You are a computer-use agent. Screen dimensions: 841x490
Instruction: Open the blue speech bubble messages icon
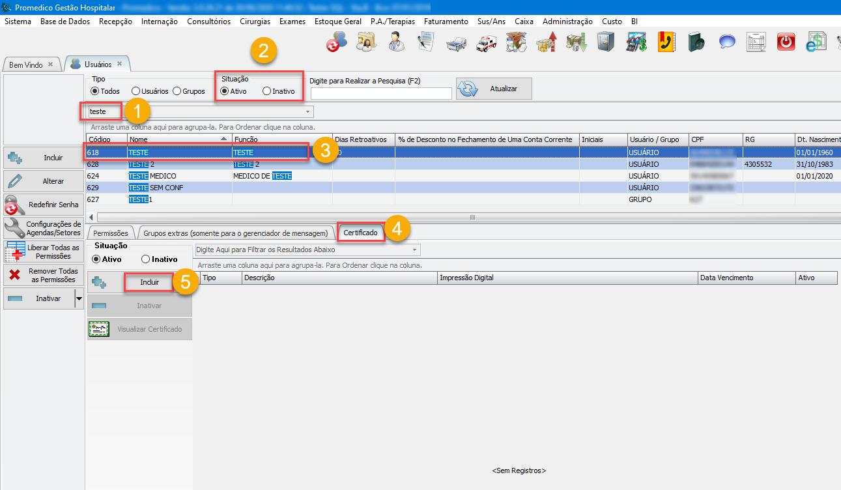coord(726,42)
